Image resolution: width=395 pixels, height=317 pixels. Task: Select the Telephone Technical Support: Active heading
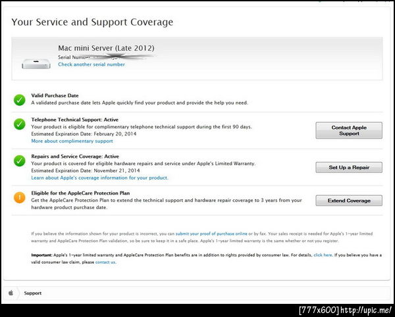tap(75, 120)
